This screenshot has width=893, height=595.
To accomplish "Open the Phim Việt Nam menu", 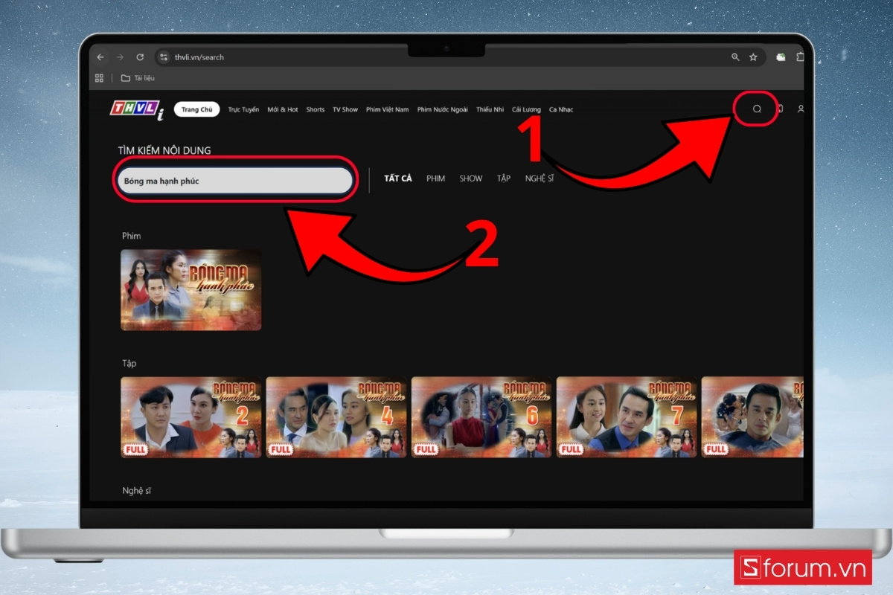I will tap(388, 109).
